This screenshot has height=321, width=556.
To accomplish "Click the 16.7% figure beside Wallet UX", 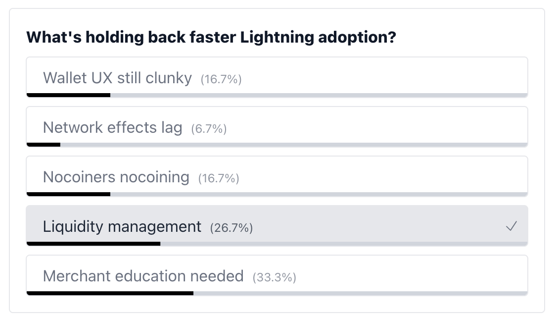I will click(x=221, y=79).
